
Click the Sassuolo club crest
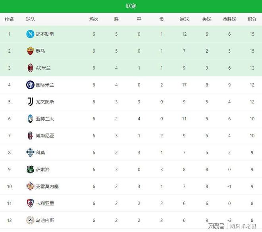[30, 169]
